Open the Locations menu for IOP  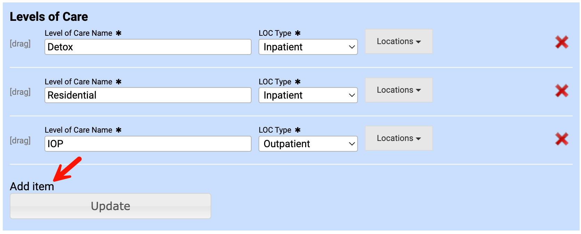point(398,138)
